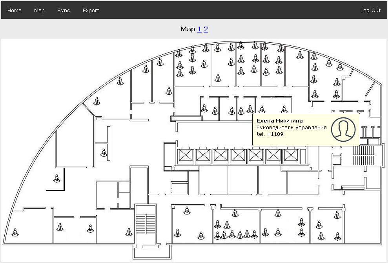Click the avatar picture in Елена Никитина tooltip
388x263 pixels.
point(343,130)
